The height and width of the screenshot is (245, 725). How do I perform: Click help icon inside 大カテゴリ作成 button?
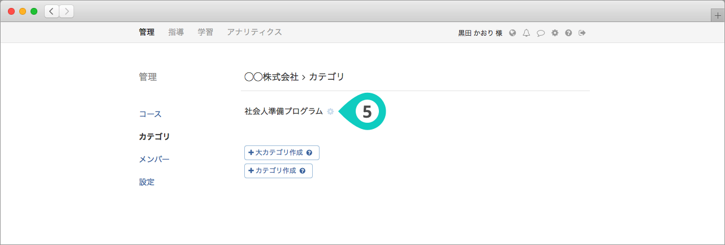click(x=309, y=153)
